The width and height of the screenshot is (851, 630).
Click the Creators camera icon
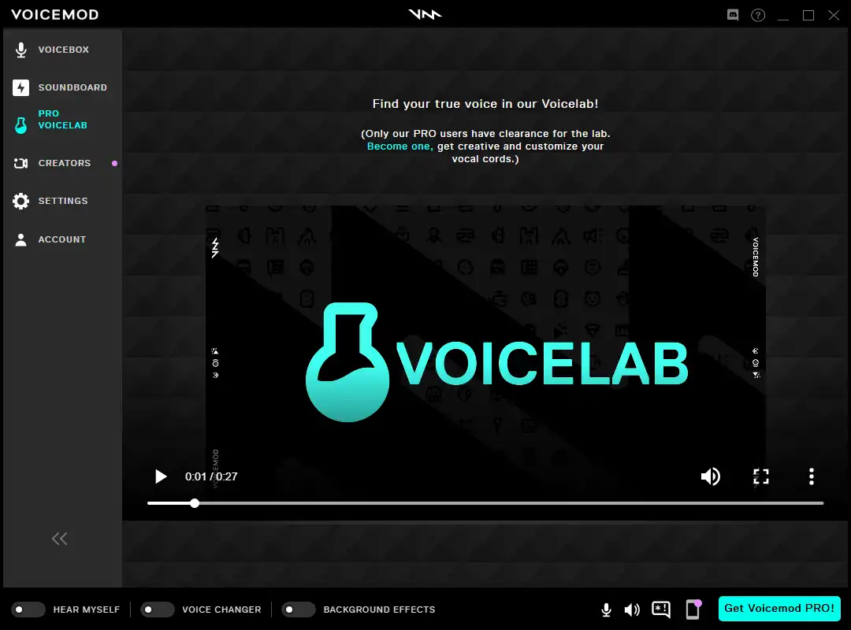[20, 163]
